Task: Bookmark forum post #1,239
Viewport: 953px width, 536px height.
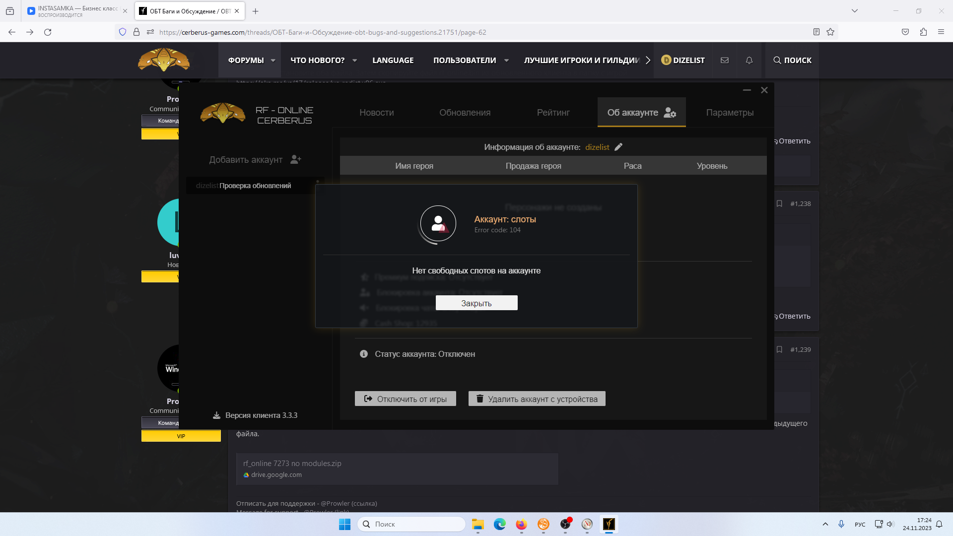Action: click(x=779, y=350)
